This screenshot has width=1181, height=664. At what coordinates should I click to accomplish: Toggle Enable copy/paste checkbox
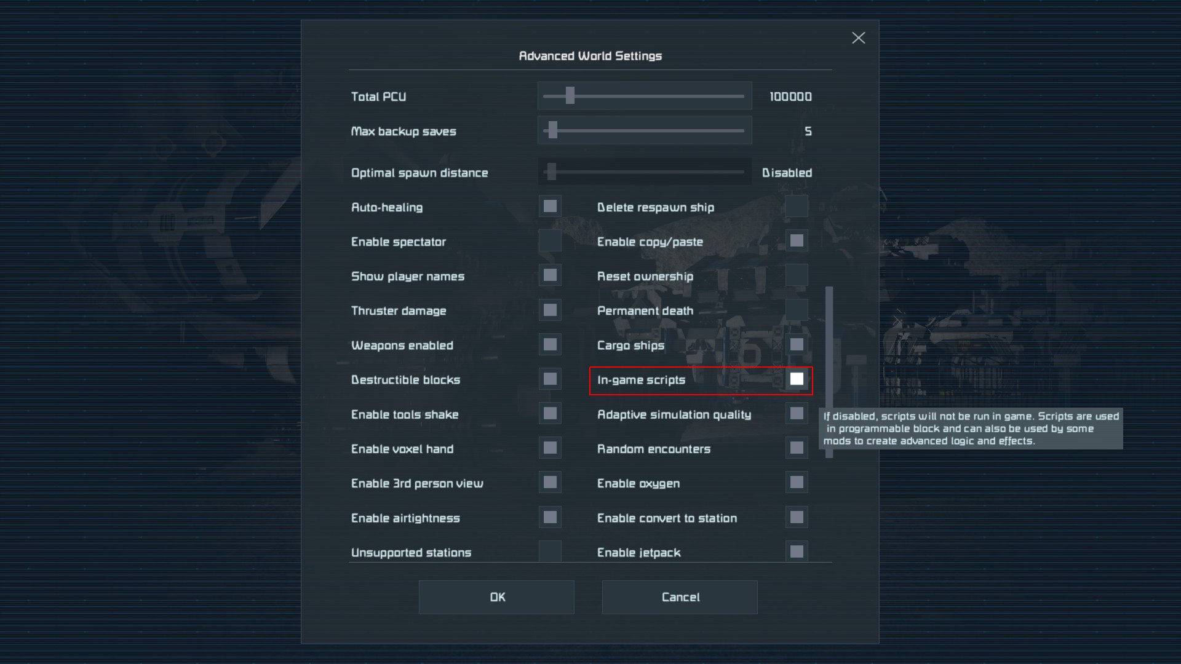click(x=797, y=241)
